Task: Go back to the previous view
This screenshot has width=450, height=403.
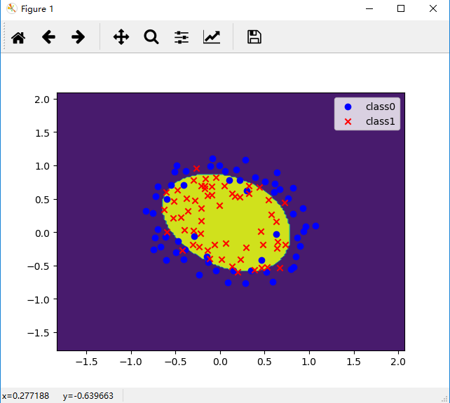Action: tap(48, 37)
